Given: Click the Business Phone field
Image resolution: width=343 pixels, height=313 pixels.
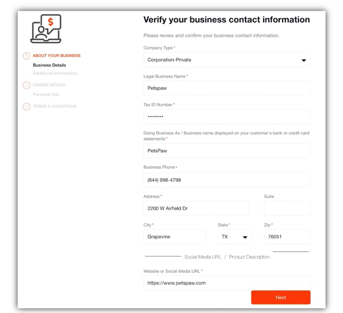Looking at the screenshot, I should coord(227,180).
